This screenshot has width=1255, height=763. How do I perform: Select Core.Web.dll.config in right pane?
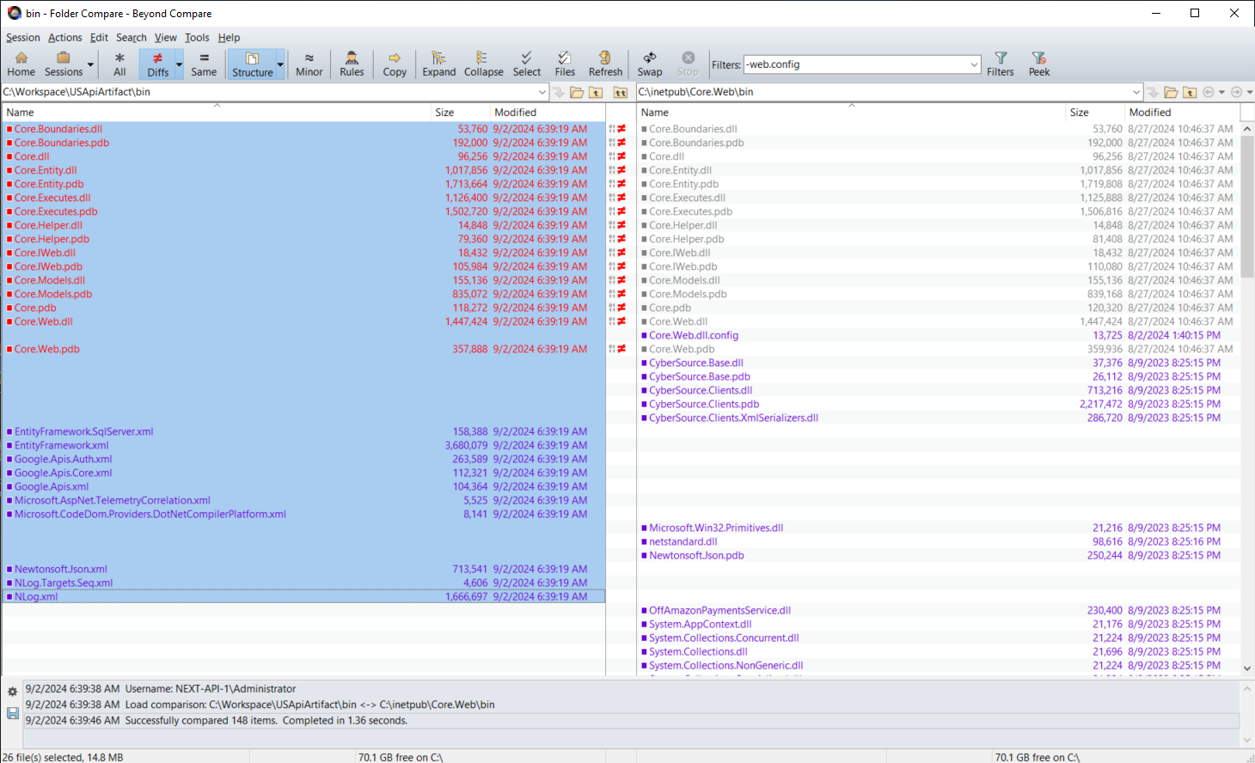click(693, 335)
